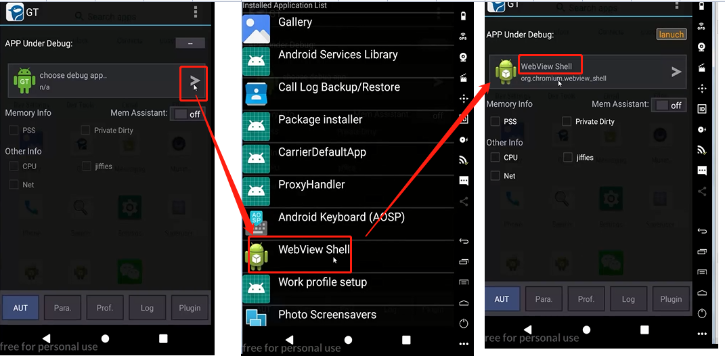Click the choose-app arrow in the left panel
725x356 pixels.
pos(195,81)
